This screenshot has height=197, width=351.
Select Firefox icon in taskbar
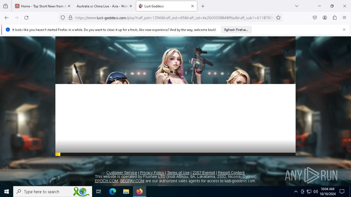point(140,192)
